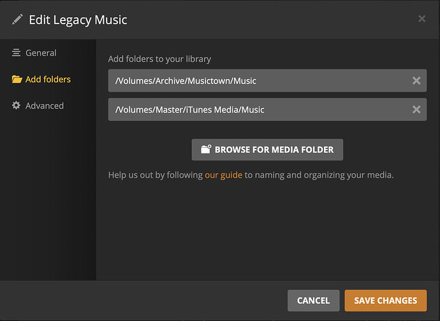Save changes to the library

(x=385, y=301)
